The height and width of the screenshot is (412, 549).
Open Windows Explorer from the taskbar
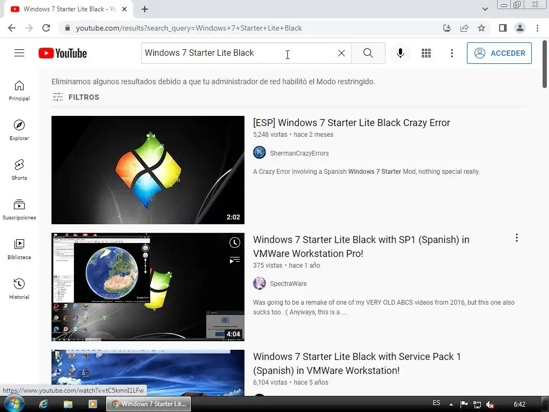point(68,404)
